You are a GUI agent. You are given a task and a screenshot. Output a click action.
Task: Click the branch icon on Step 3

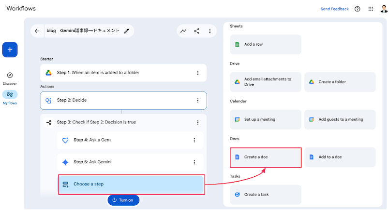coord(48,122)
